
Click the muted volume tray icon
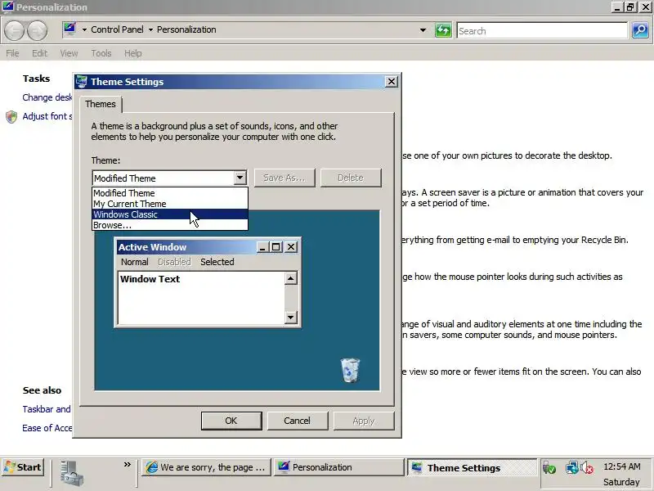point(586,467)
